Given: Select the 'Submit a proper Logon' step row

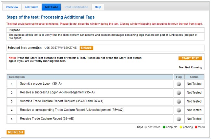Looking at the screenshot, I should pos(95,84).
